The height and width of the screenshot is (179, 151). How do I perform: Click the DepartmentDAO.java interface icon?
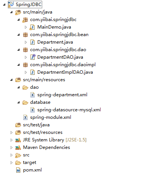pyautogui.click(x=33, y=57)
